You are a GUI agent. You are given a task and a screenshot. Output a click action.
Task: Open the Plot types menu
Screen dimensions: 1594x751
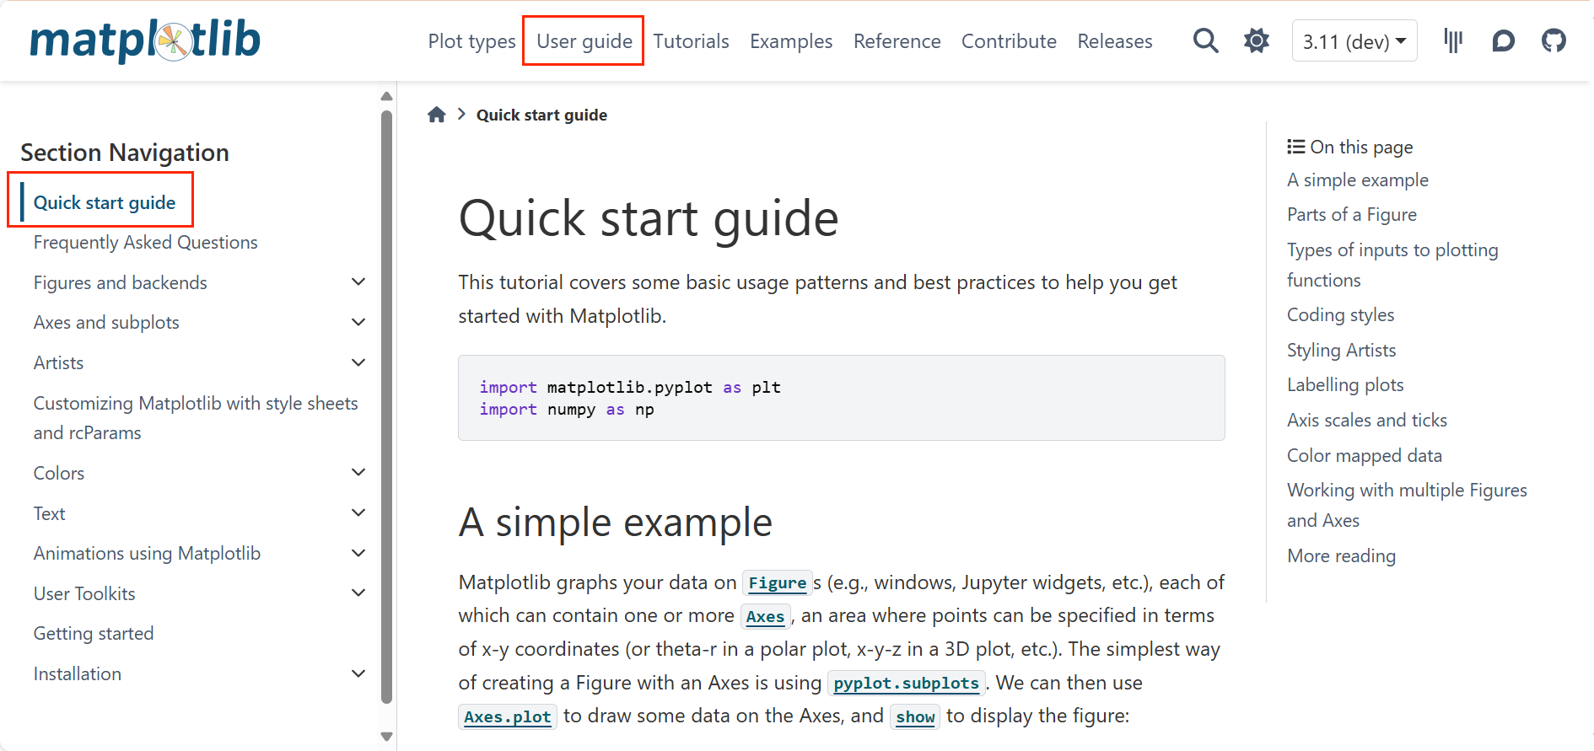tap(471, 41)
